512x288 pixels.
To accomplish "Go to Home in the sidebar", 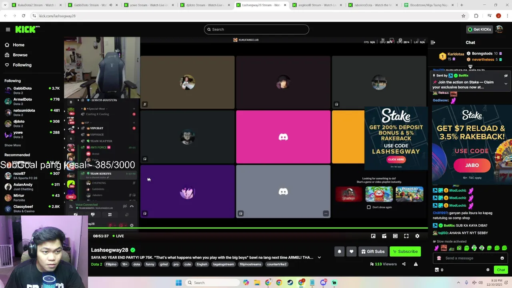I will pos(15,45).
